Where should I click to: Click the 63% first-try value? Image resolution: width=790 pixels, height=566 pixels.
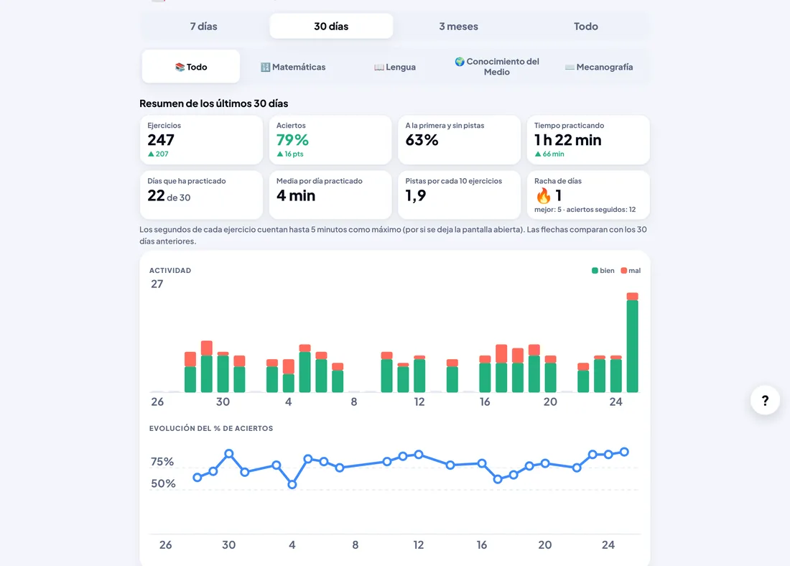(422, 139)
